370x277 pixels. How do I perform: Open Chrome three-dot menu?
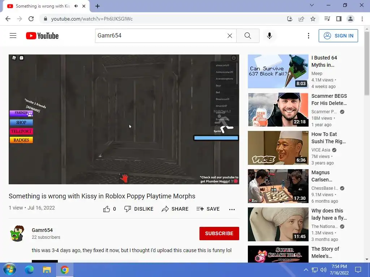click(362, 19)
